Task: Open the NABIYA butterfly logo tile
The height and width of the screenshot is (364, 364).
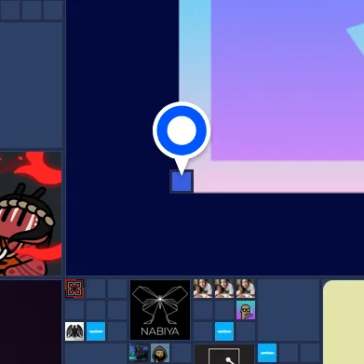Action: pyautogui.click(x=160, y=310)
